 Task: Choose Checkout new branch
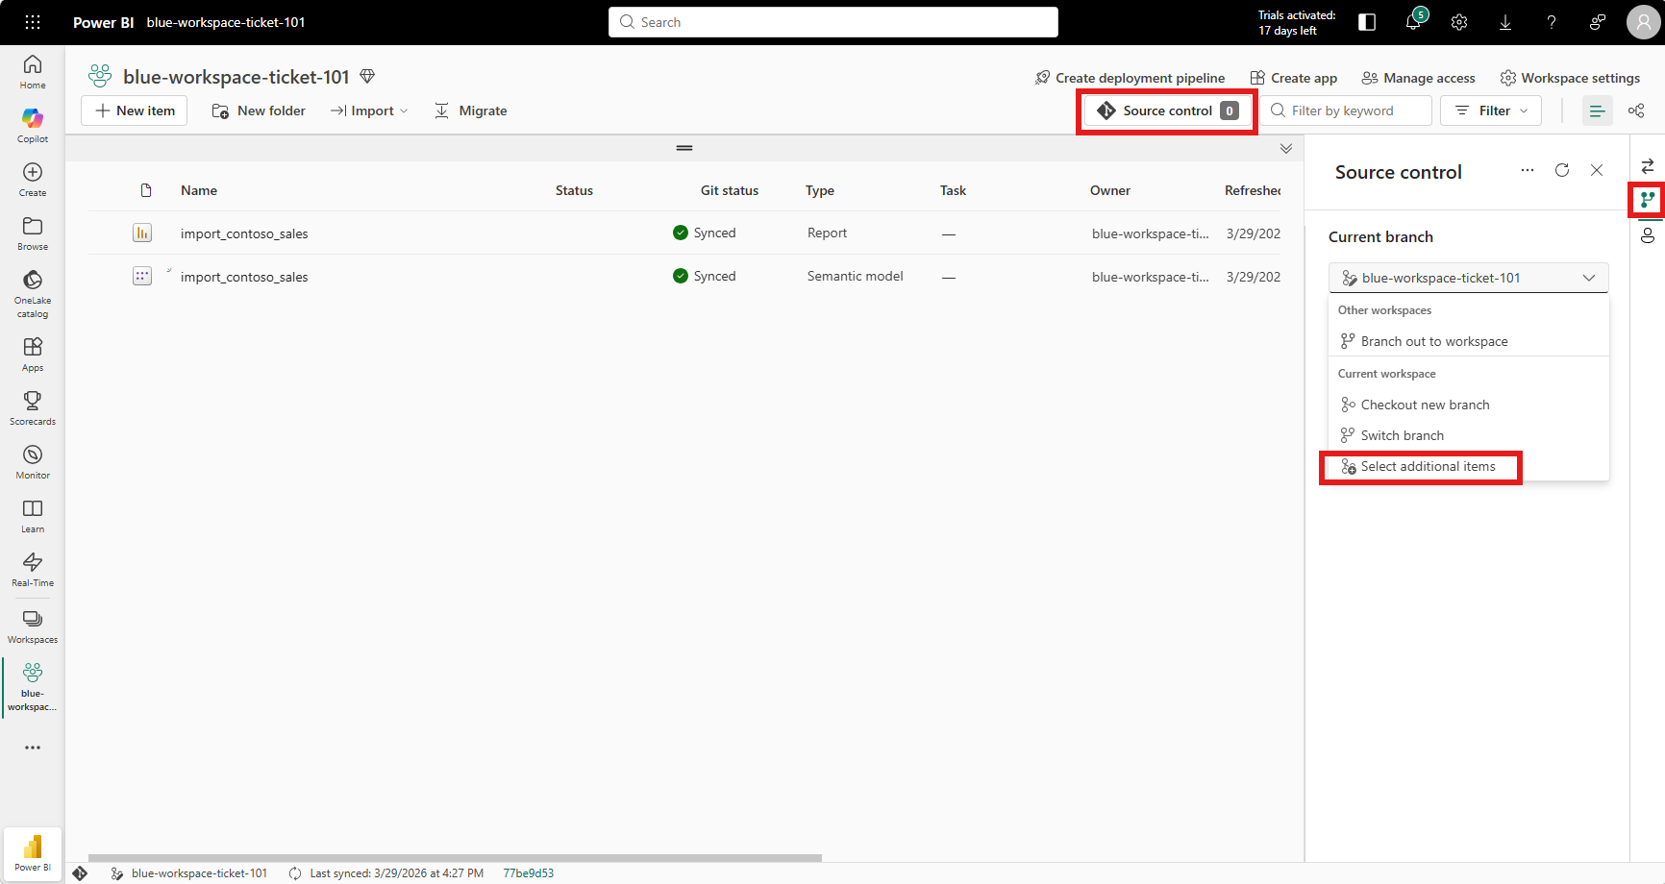click(1468, 405)
